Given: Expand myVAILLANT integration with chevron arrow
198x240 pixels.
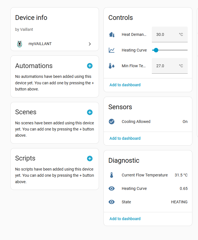Looking at the screenshot, I should [x=90, y=44].
